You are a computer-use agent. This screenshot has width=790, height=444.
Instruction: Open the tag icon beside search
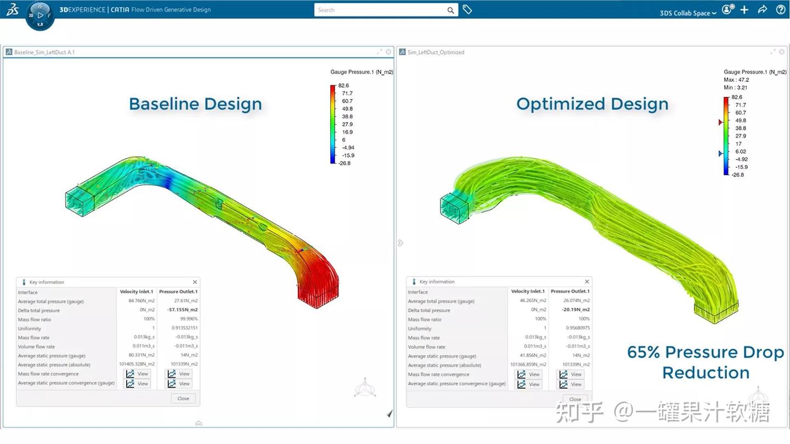pyautogui.click(x=467, y=9)
